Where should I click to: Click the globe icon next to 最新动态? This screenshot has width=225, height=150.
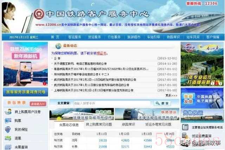(x=58, y=46)
